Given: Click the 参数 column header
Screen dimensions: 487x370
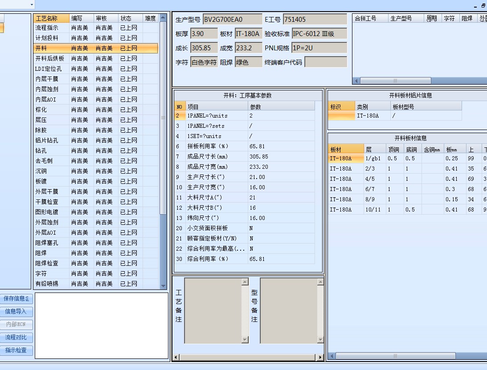Looking at the screenshot, I should pyautogui.click(x=282, y=107).
